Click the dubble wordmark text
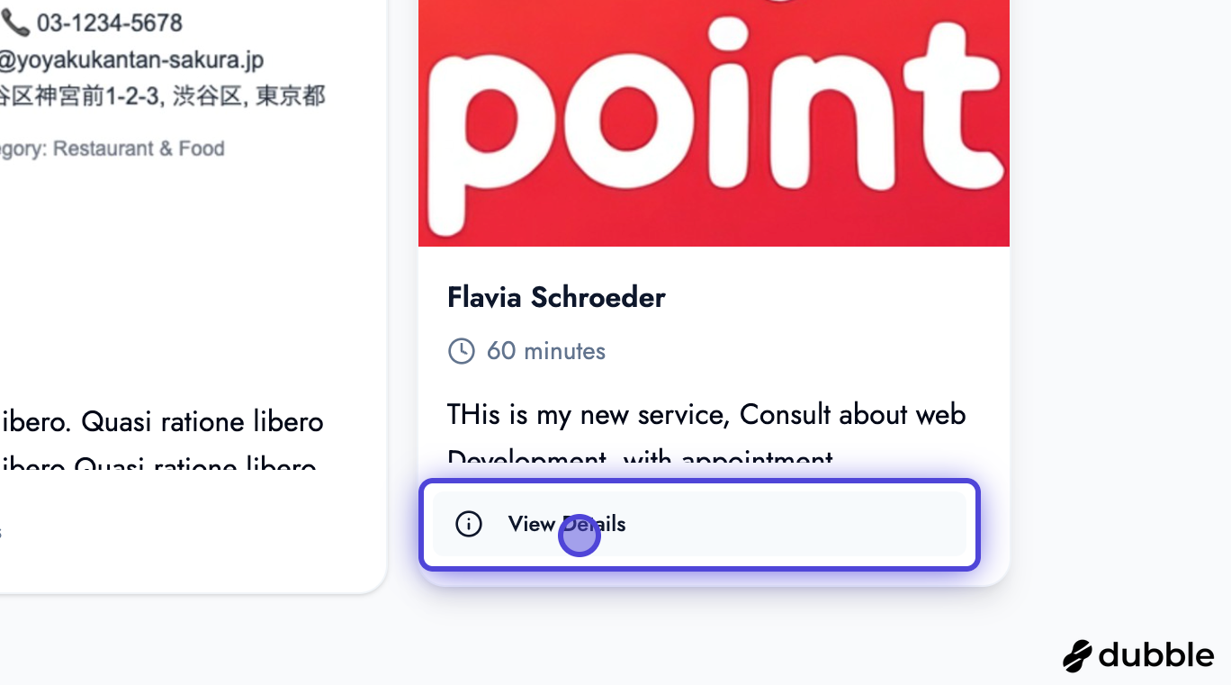This screenshot has height=685, width=1231. click(x=1156, y=655)
